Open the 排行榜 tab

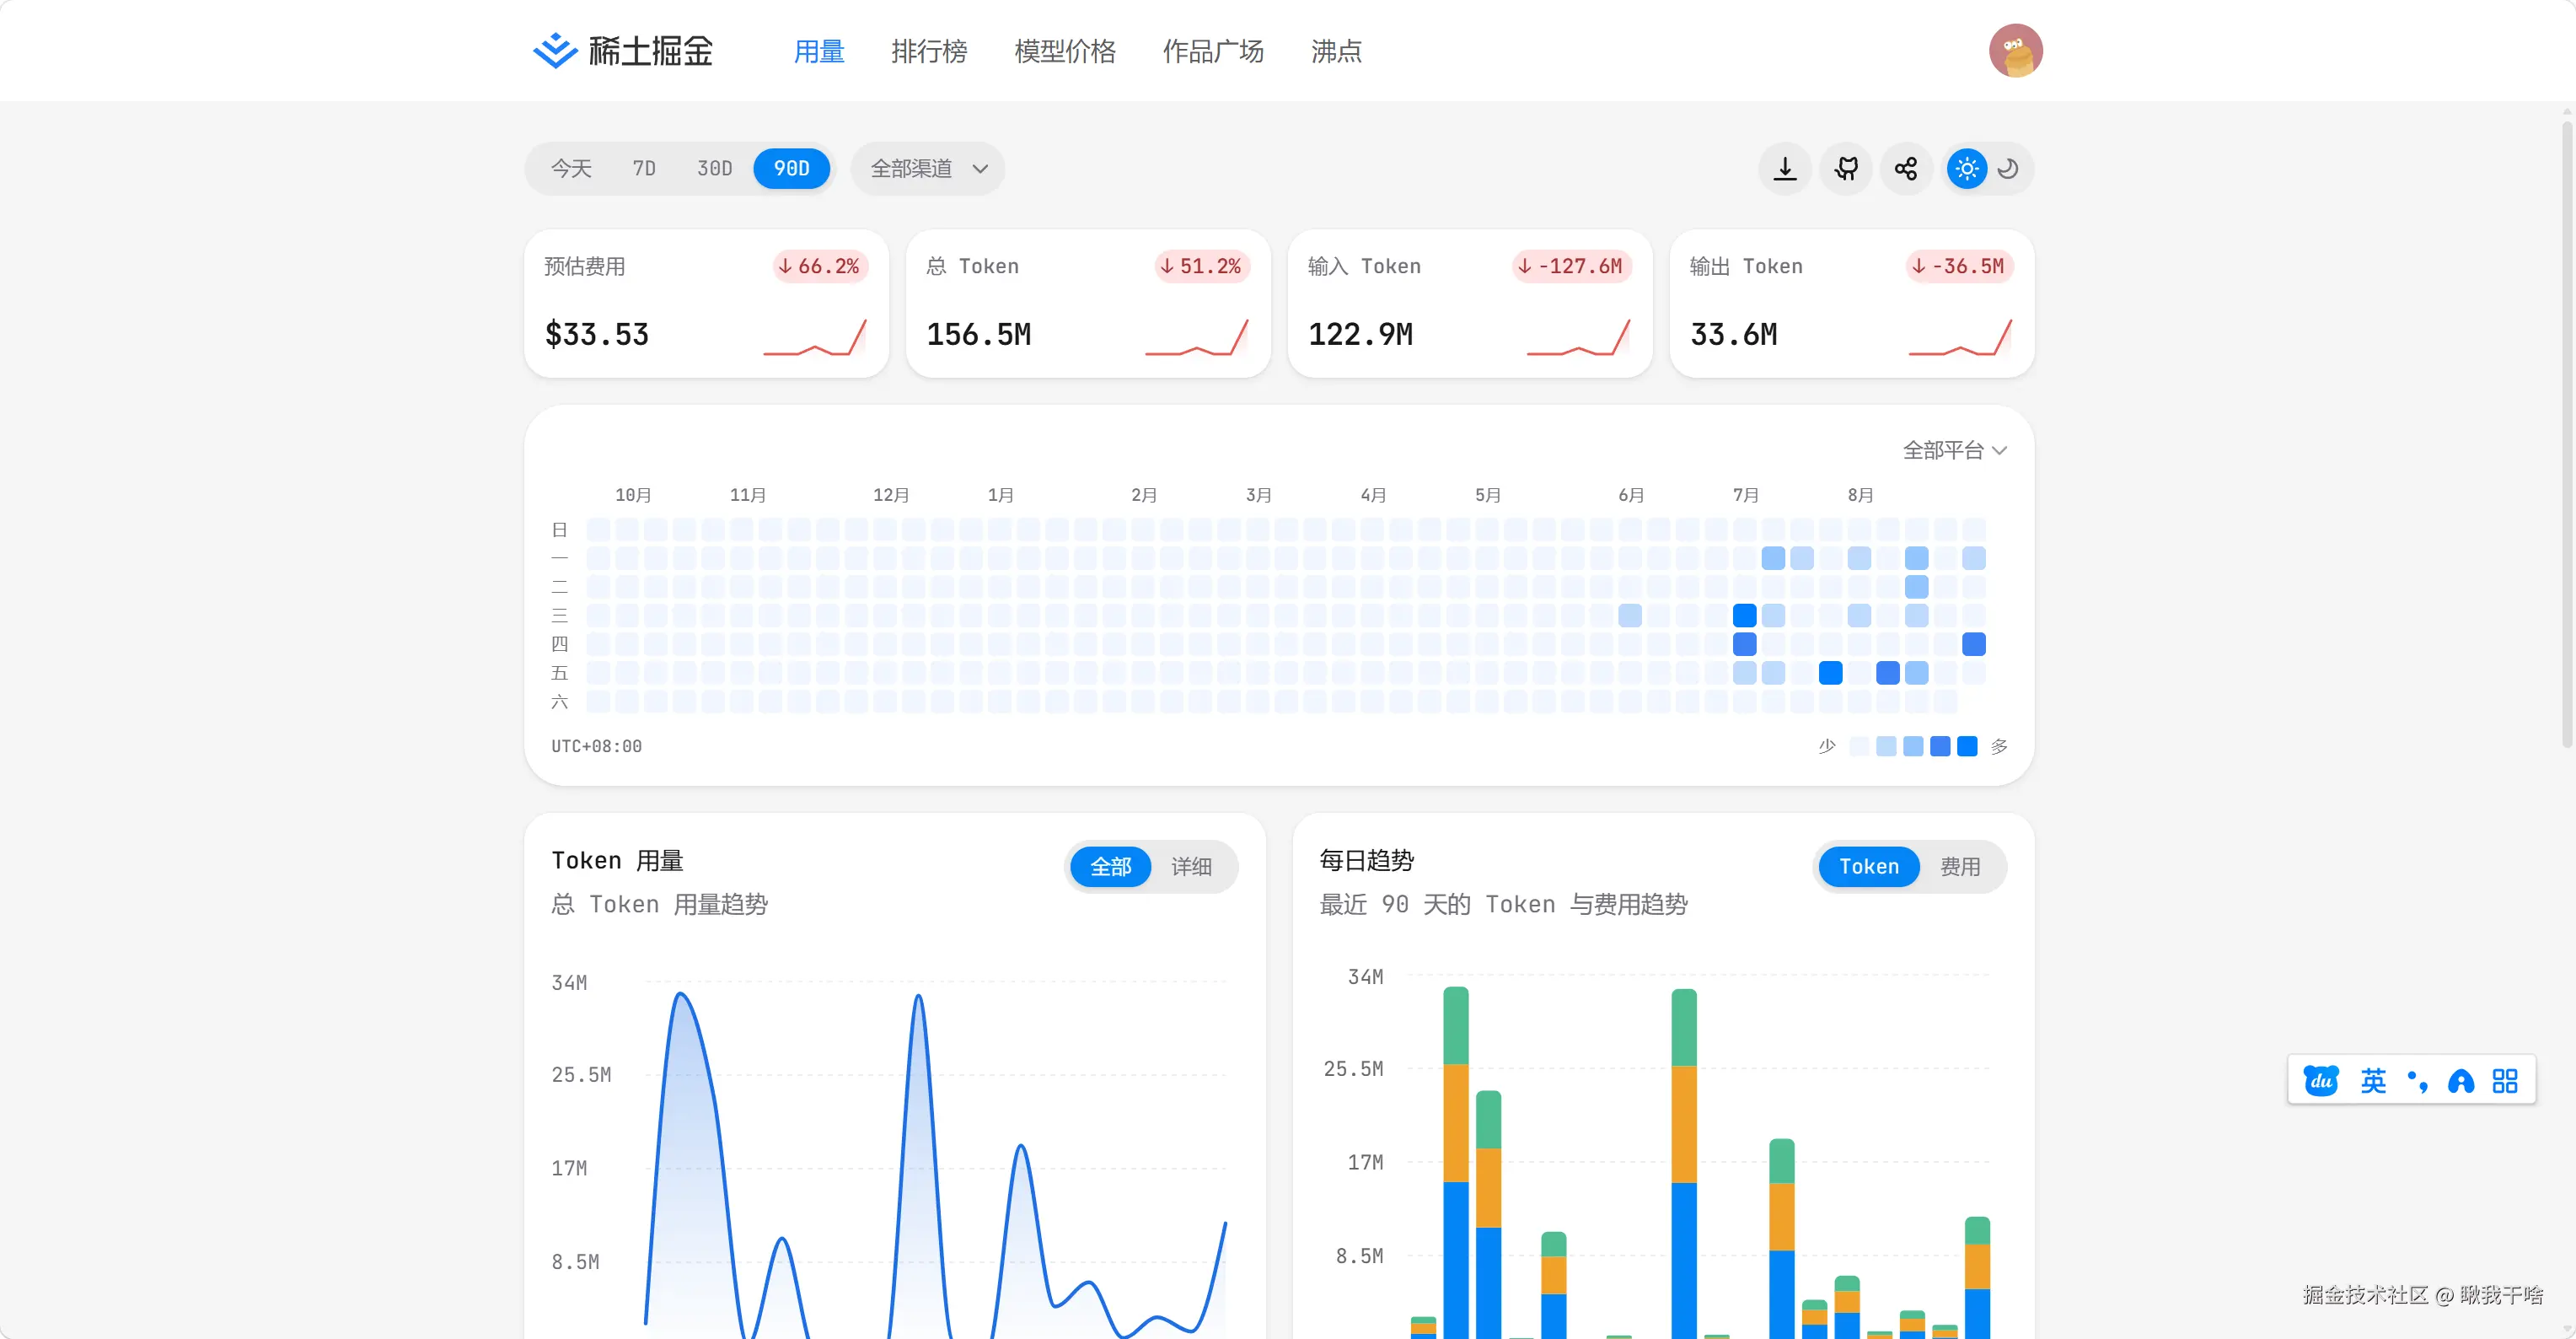pyautogui.click(x=929, y=50)
